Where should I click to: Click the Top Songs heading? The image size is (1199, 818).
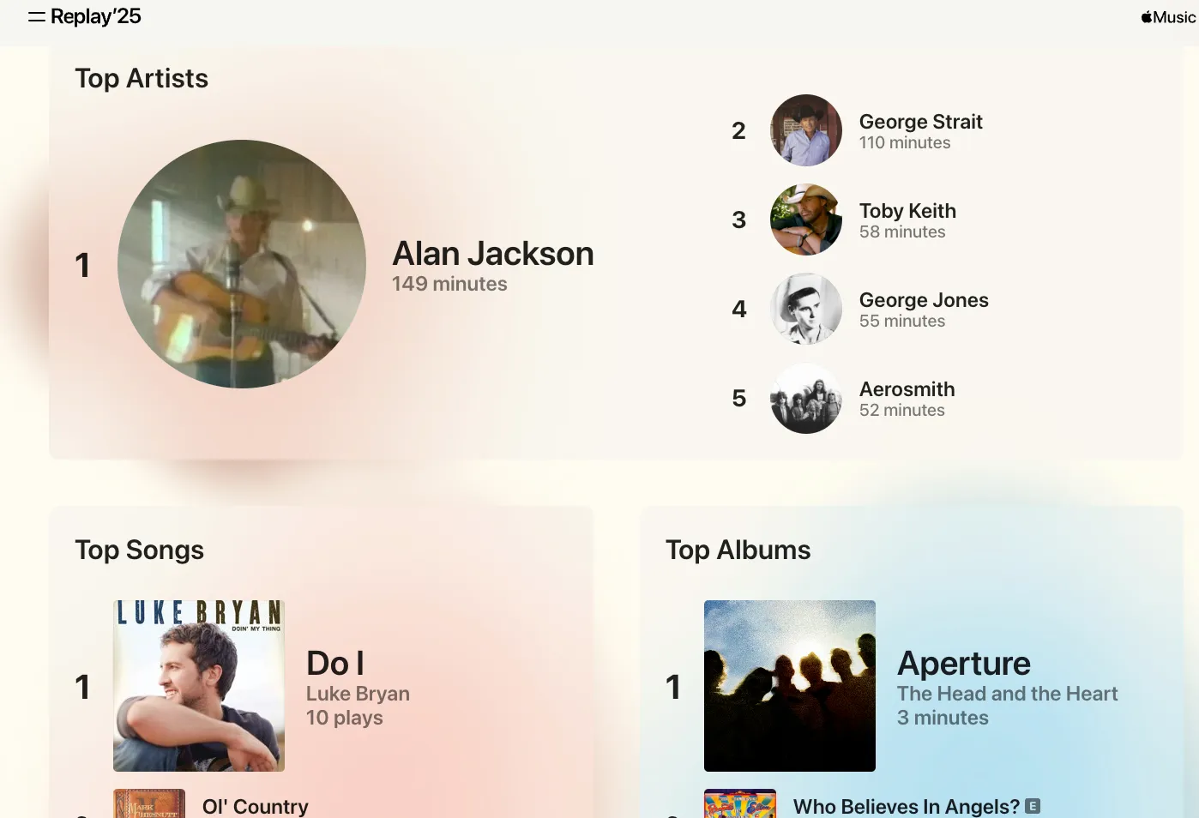coord(140,550)
